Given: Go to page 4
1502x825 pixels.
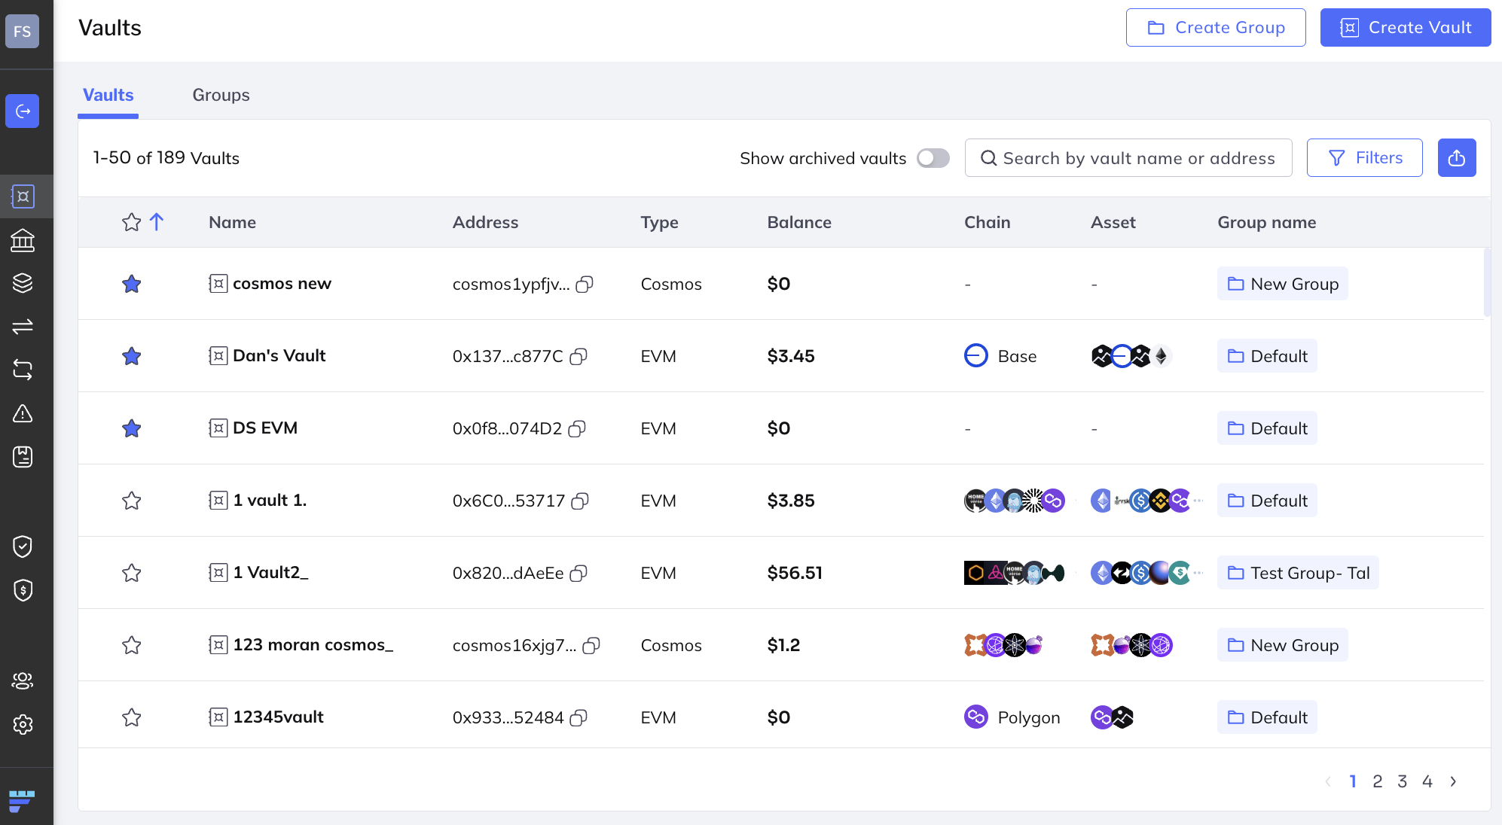Looking at the screenshot, I should [1427, 781].
